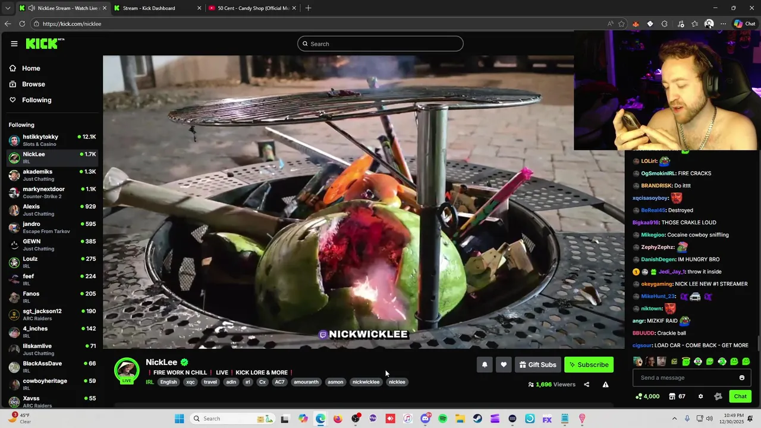Image resolution: width=761 pixels, height=428 pixels.
Task: Open the browser extensions puzzle icon
Action: pyautogui.click(x=665, y=24)
